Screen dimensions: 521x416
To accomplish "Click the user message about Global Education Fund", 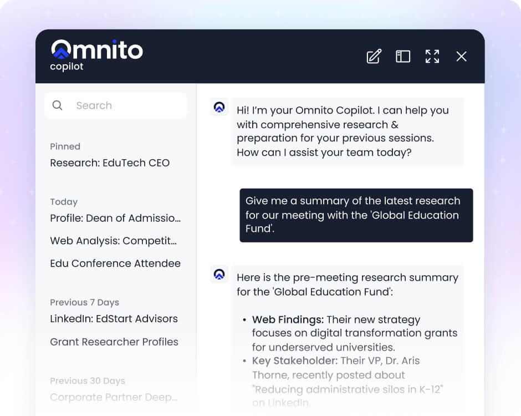I will 356,215.
